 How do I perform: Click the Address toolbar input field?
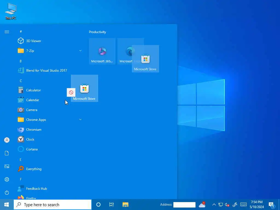(184, 205)
